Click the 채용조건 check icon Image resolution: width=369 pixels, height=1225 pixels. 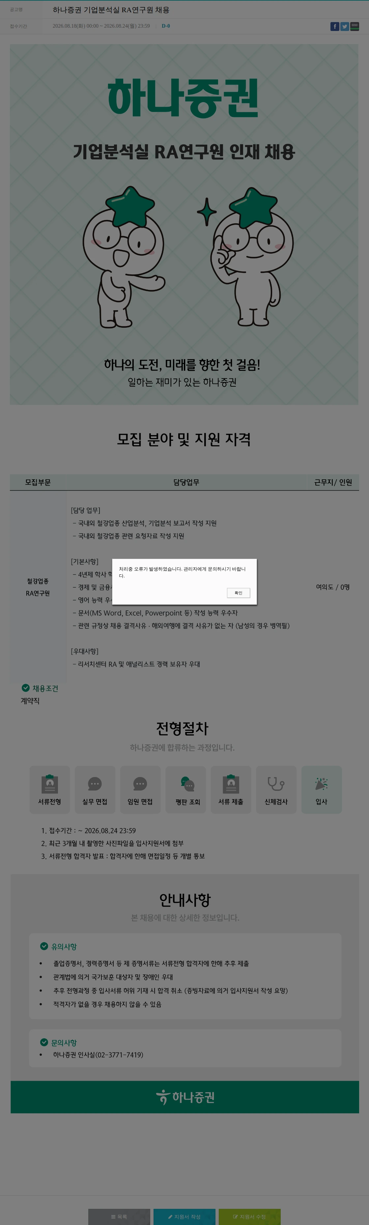[26, 688]
